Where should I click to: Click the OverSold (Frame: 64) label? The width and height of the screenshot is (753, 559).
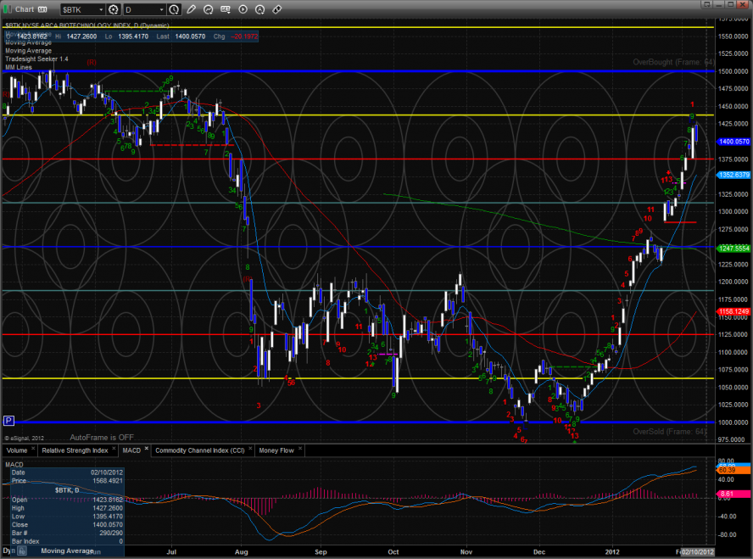click(669, 431)
